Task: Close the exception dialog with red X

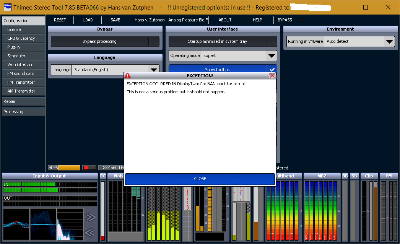Action: pyautogui.click(x=272, y=76)
